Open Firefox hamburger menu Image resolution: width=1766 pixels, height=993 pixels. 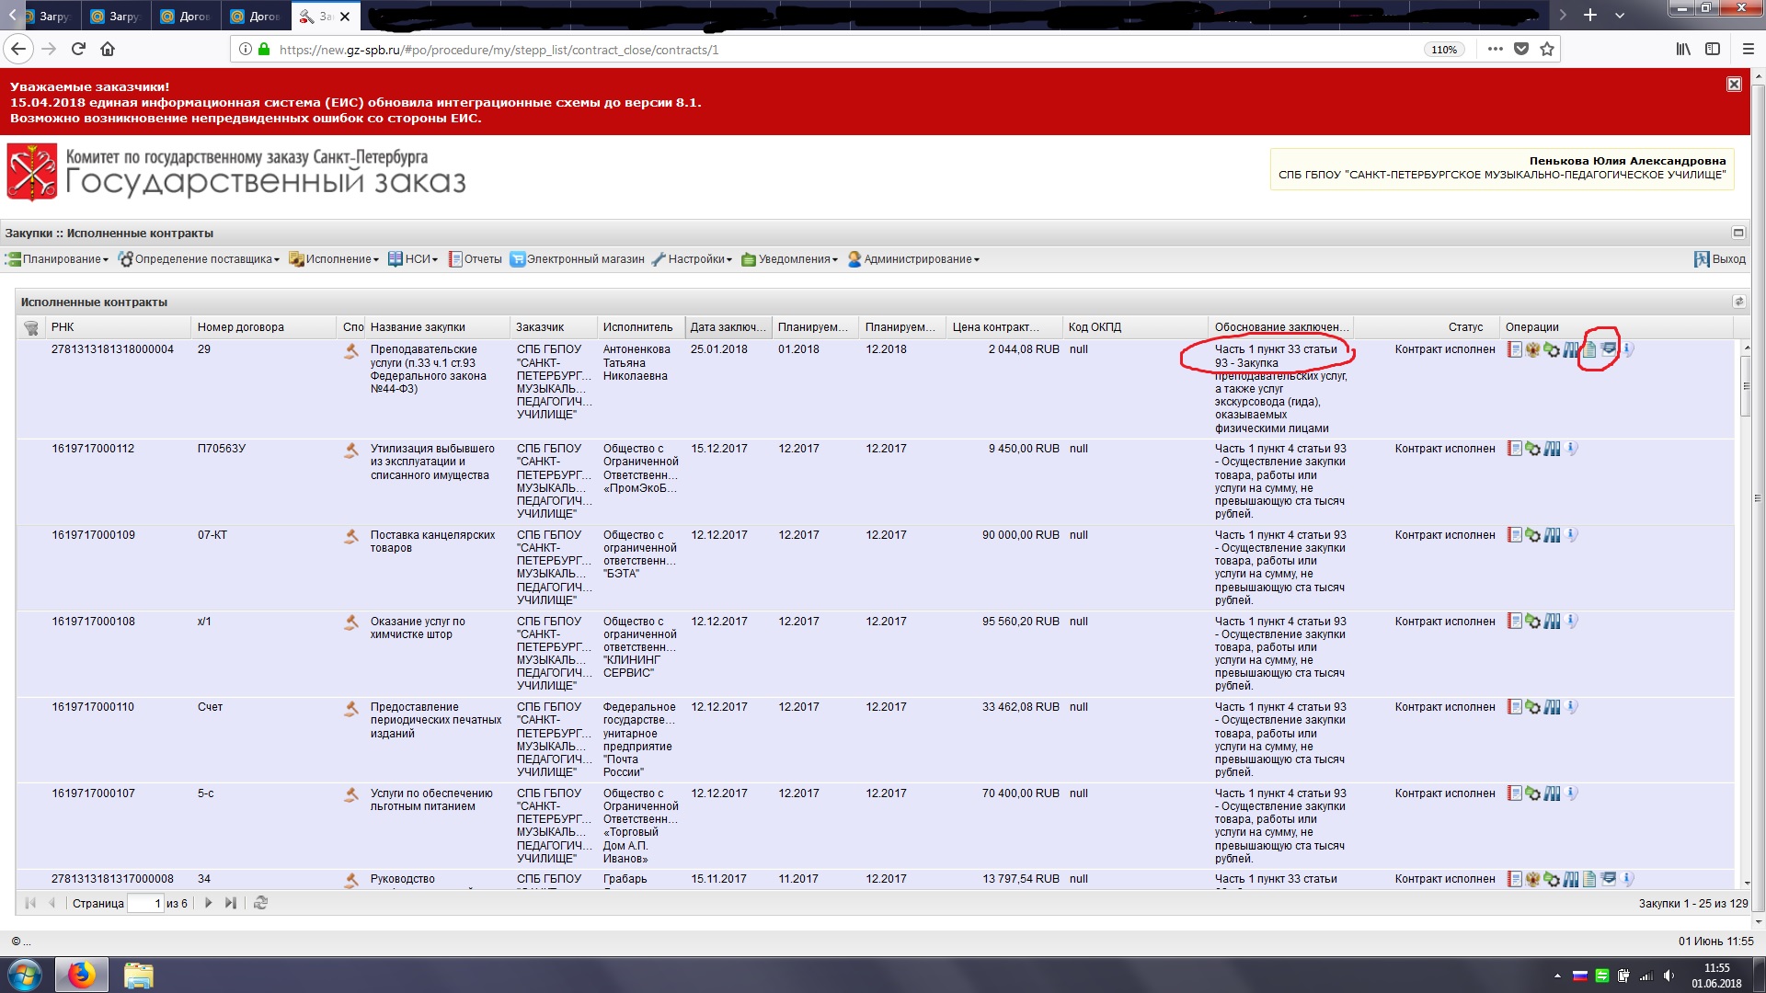click(1748, 50)
